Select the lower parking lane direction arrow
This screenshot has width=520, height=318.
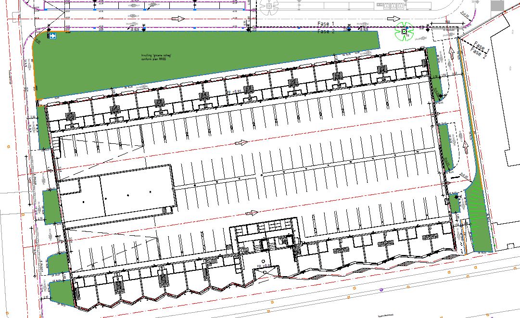coord(252,213)
